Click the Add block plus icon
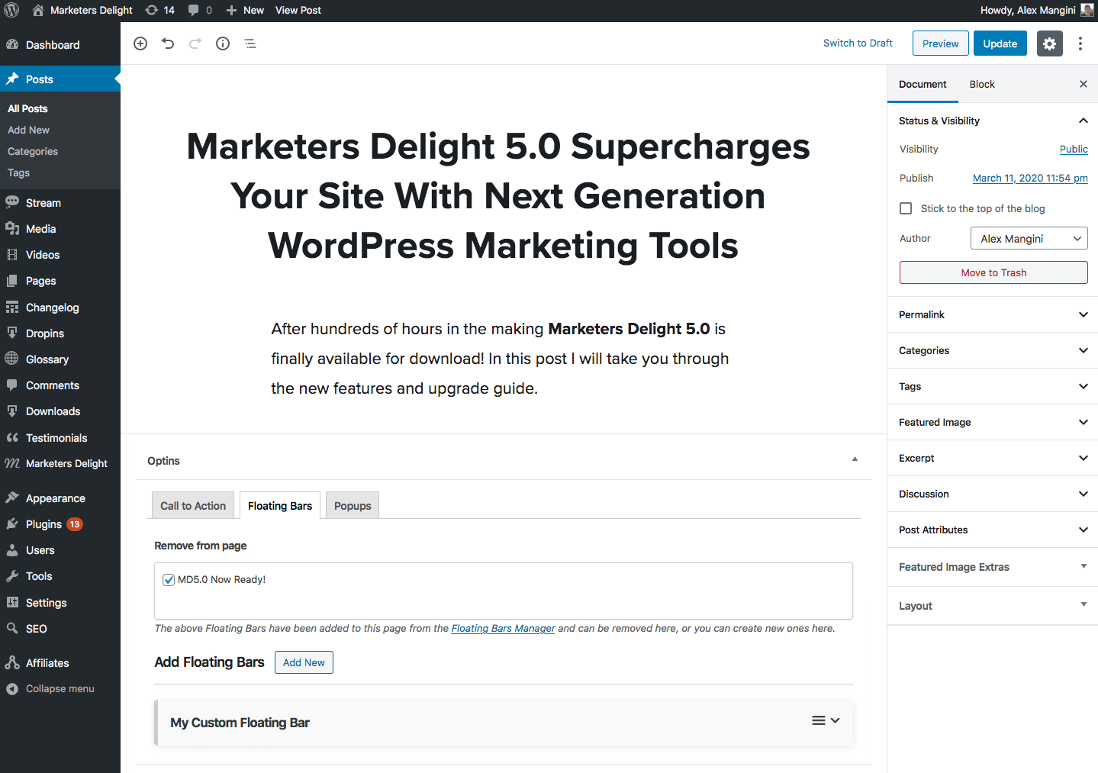This screenshot has height=773, width=1098. 140,43
